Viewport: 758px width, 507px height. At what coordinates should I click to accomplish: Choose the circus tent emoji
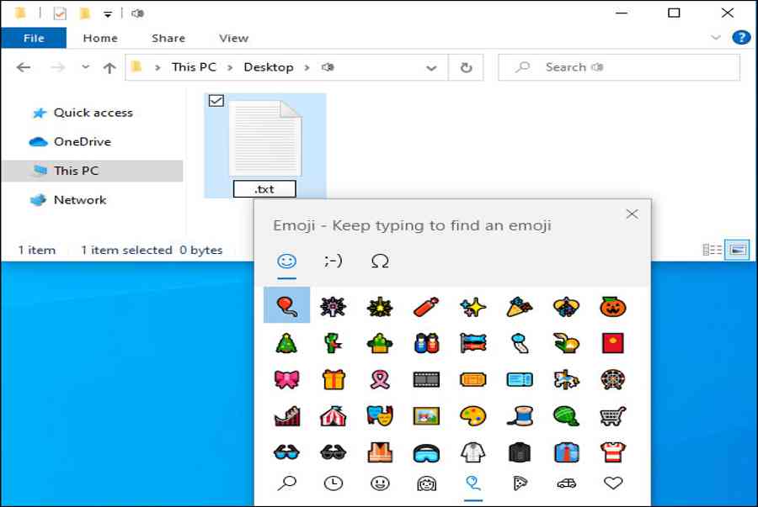click(x=333, y=416)
